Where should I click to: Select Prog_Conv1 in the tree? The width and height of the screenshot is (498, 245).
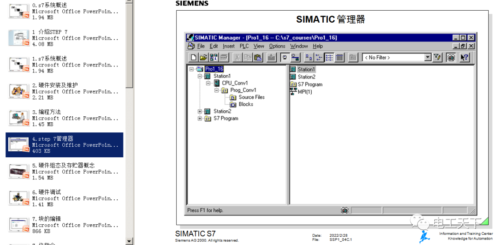(243, 90)
